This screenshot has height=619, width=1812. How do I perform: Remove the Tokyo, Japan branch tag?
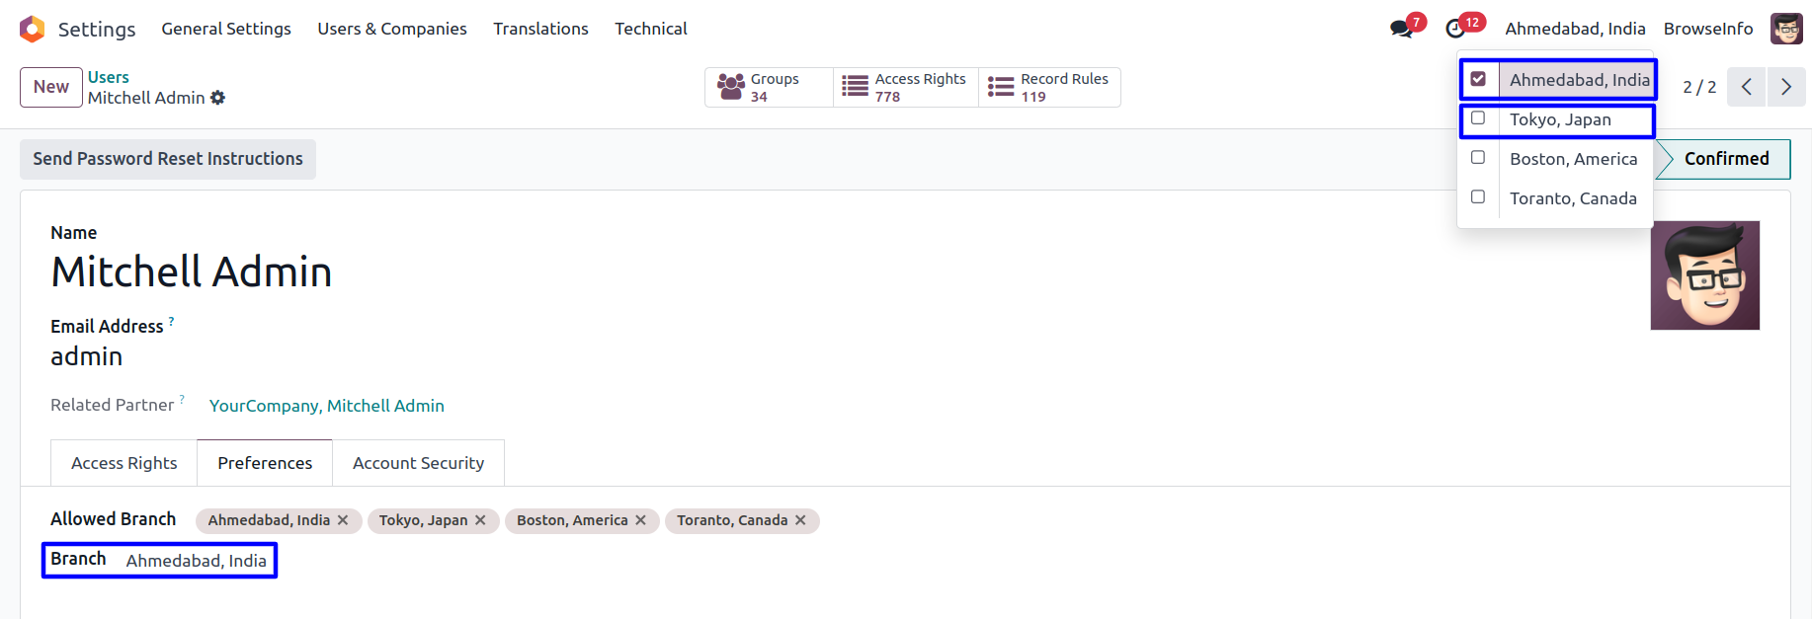tap(480, 520)
